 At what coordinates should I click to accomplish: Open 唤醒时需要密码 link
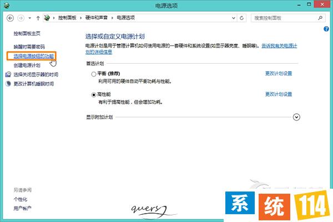tap(29, 47)
